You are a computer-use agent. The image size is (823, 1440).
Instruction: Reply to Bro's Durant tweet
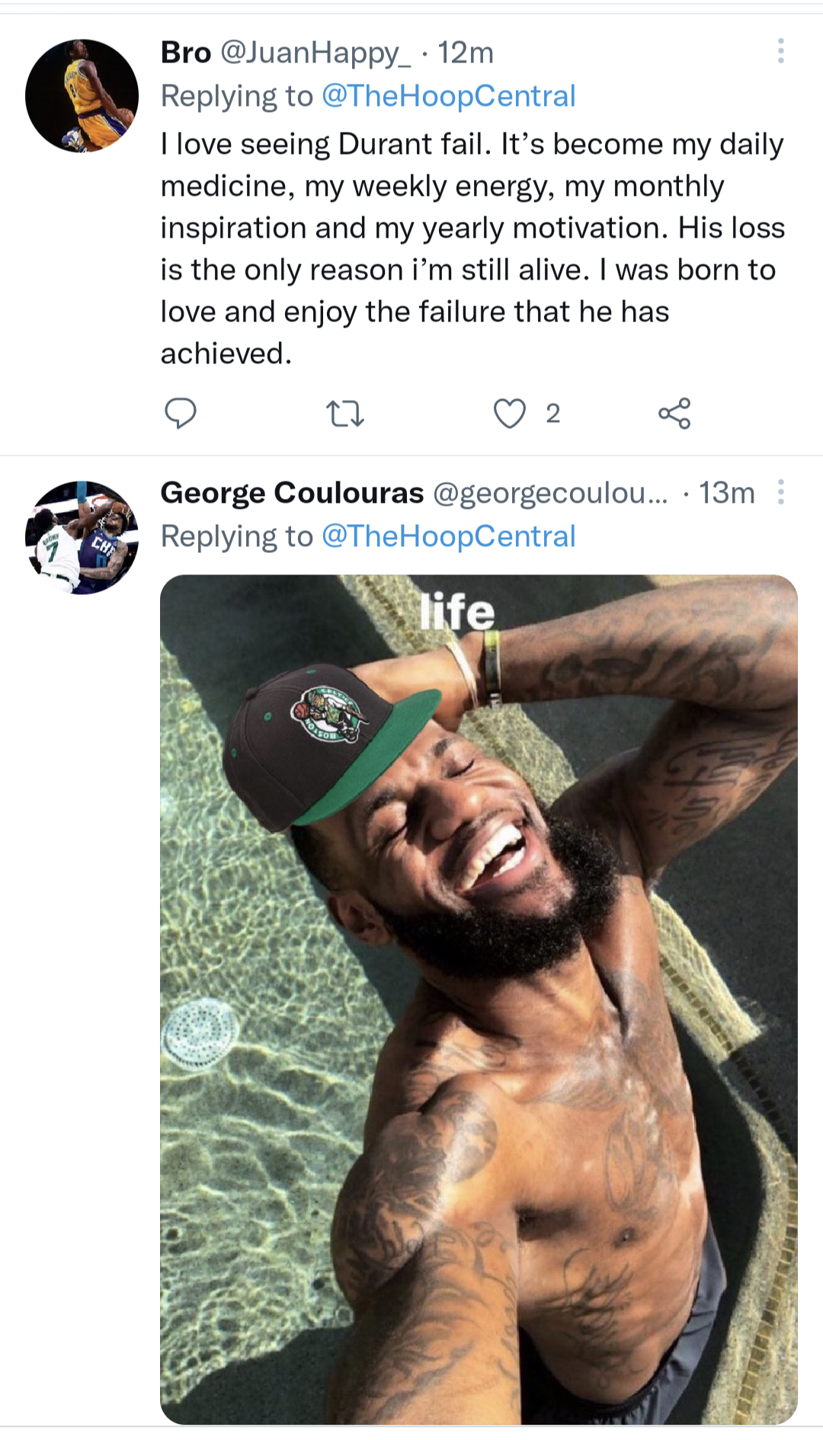coord(181,414)
